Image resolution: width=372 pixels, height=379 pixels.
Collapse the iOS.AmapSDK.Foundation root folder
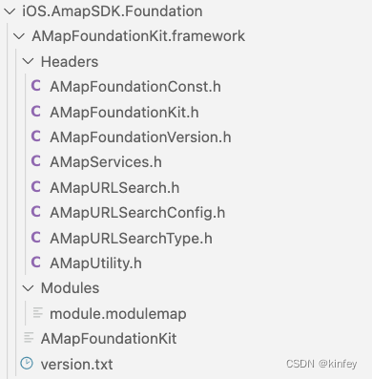[x=10, y=11]
